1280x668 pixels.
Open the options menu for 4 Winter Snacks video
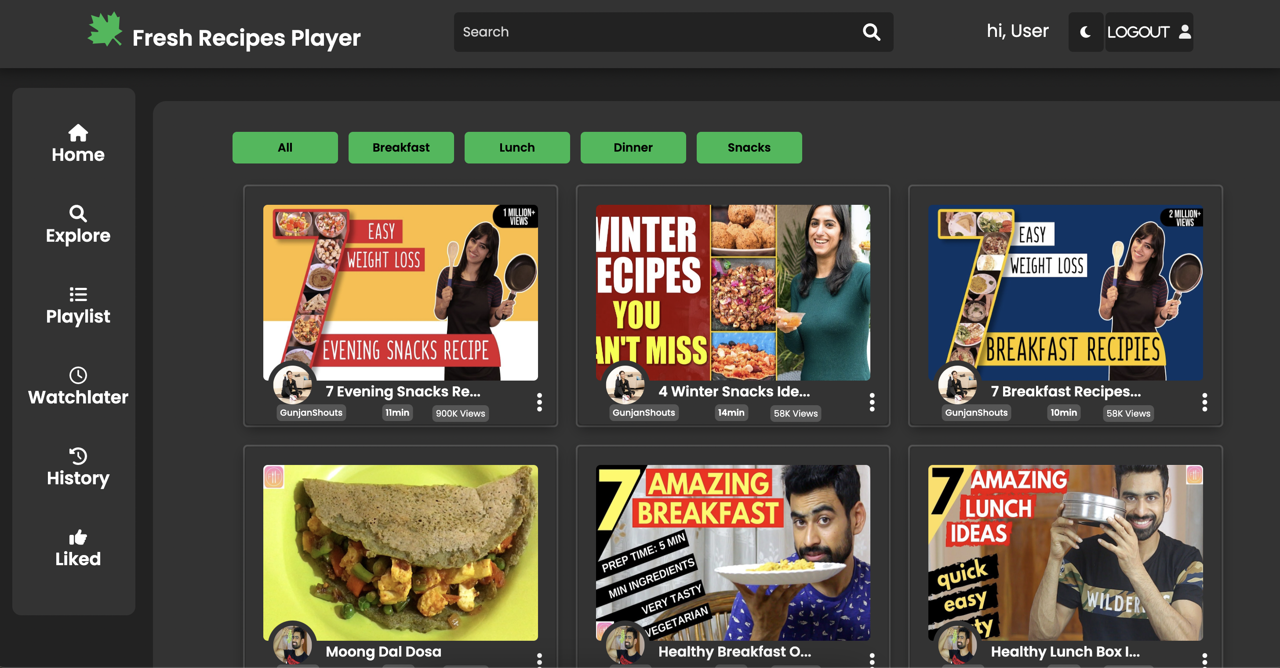pyautogui.click(x=872, y=402)
